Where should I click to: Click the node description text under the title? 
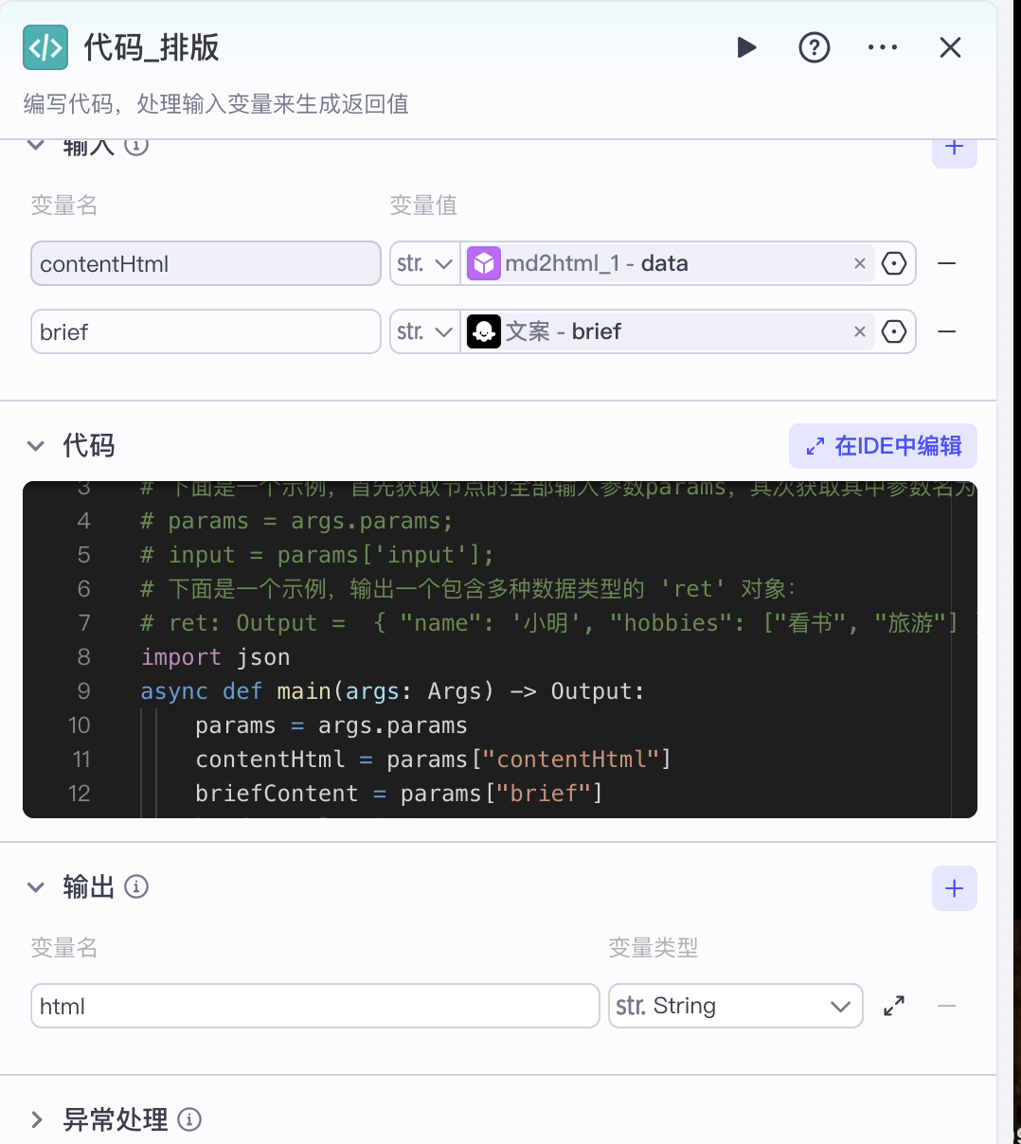click(216, 104)
